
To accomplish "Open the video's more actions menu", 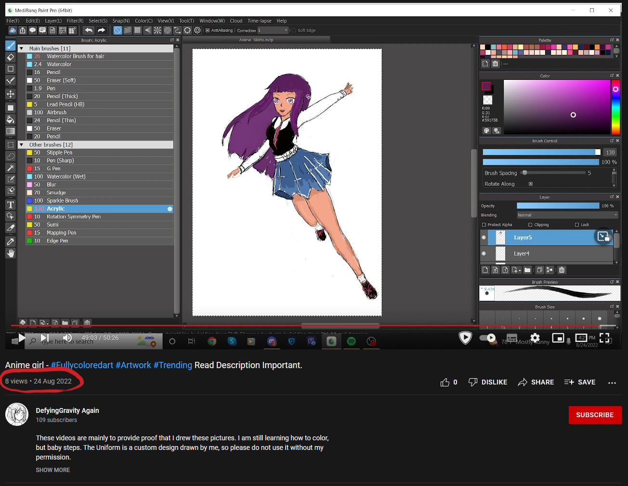I will click(x=612, y=383).
